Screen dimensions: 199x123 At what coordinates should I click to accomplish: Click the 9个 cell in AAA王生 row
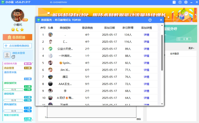tap(87, 84)
